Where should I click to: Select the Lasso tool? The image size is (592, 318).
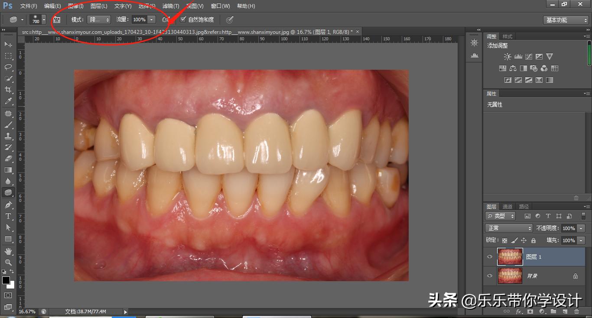9,67
